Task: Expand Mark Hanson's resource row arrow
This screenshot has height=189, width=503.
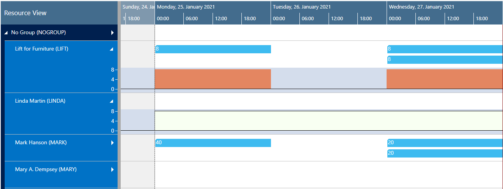Action: pos(112,143)
